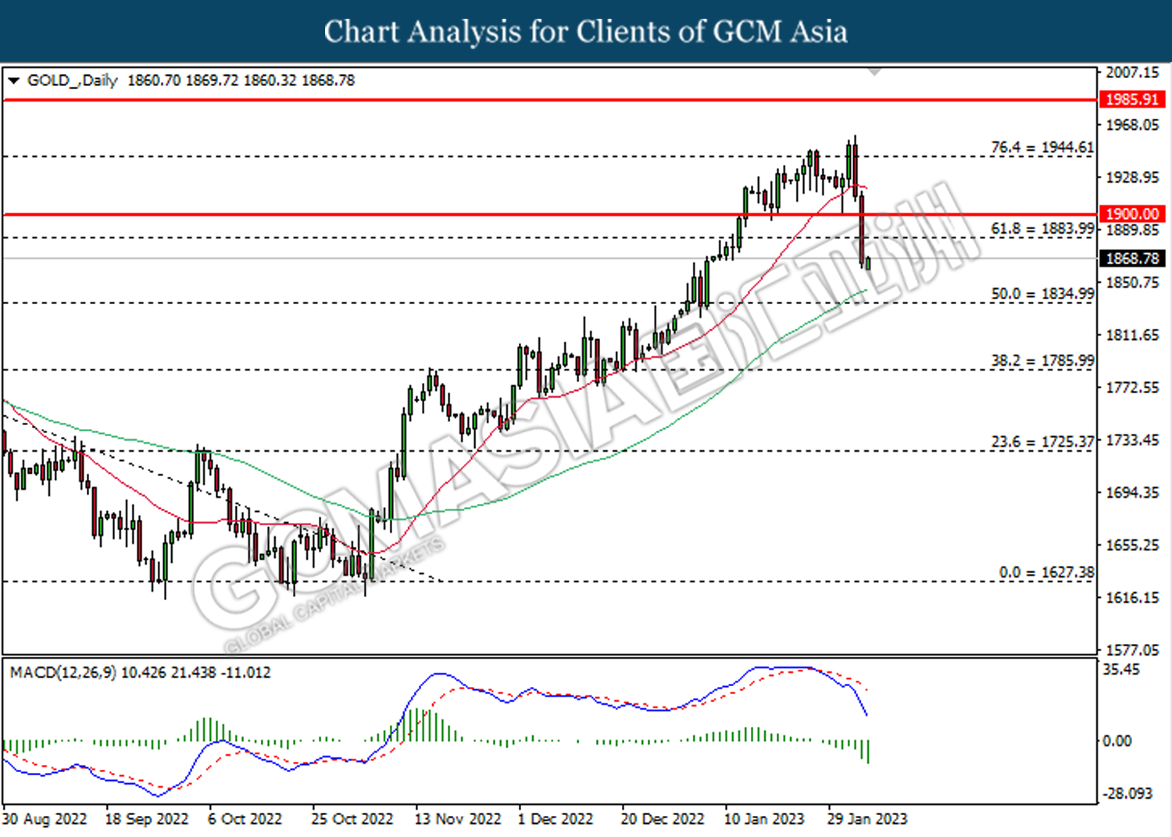This screenshot has height=837, width=1172.
Task: Click the 76.4 = 1944.61 Fibonacci label
Action: pyautogui.click(x=1042, y=147)
